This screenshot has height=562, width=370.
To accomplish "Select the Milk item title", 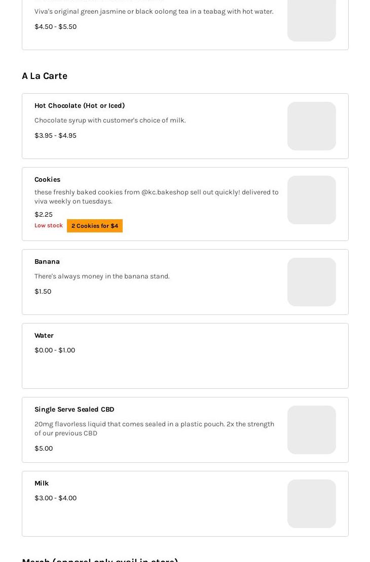I will 42,484.
